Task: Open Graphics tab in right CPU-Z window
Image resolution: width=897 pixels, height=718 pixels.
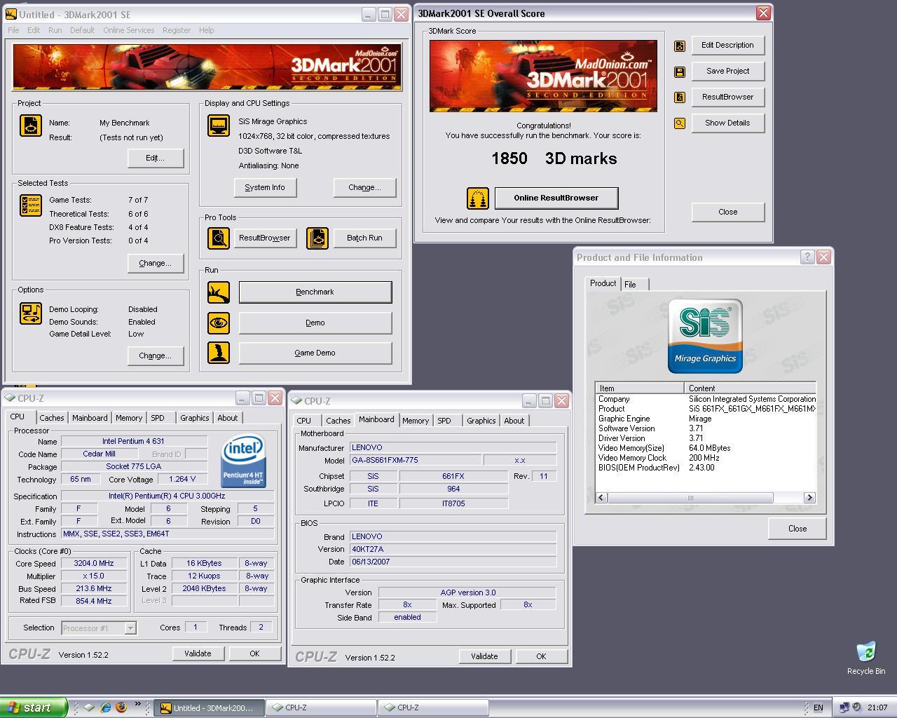Action: point(481,421)
